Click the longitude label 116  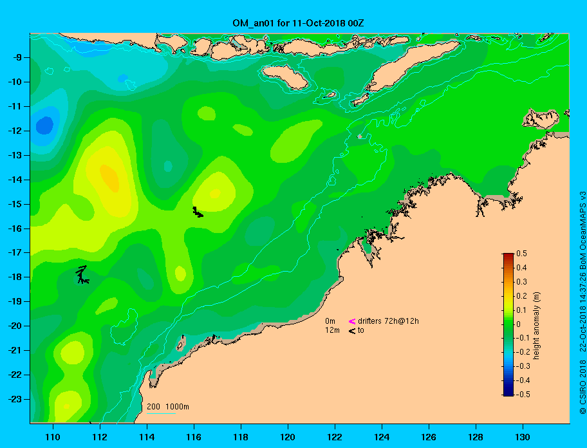tap(194, 437)
